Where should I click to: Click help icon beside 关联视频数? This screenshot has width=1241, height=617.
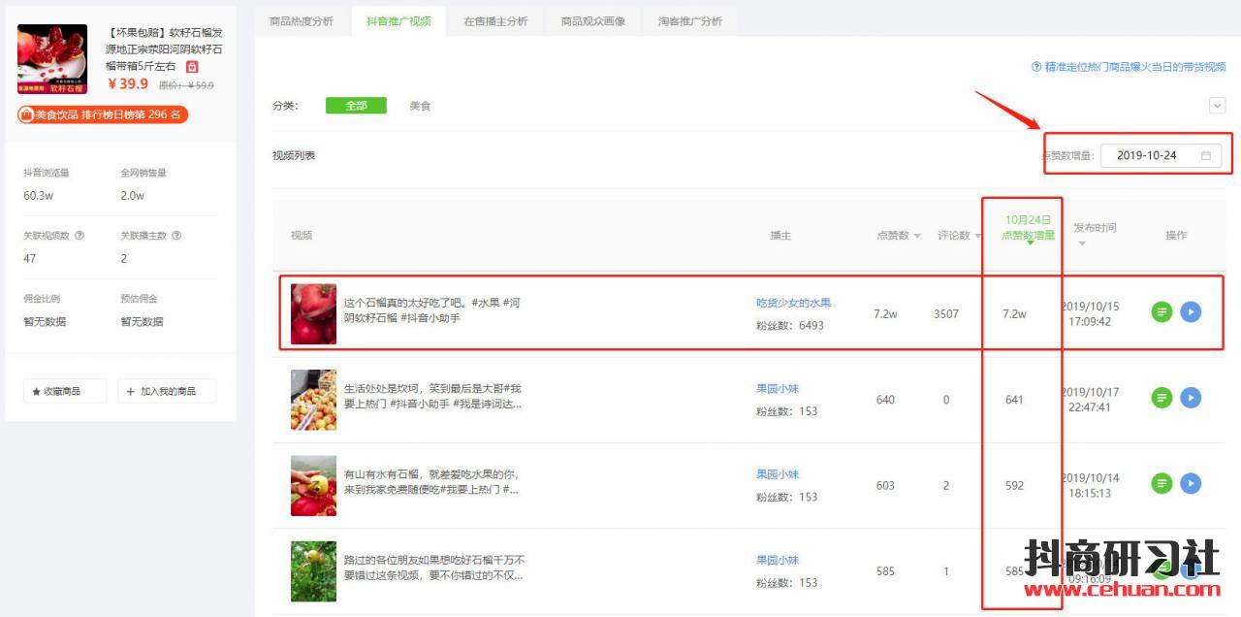tap(80, 236)
